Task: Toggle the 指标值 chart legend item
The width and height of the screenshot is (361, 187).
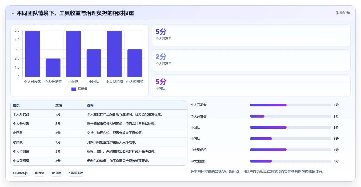Action: click(x=79, y=89)
